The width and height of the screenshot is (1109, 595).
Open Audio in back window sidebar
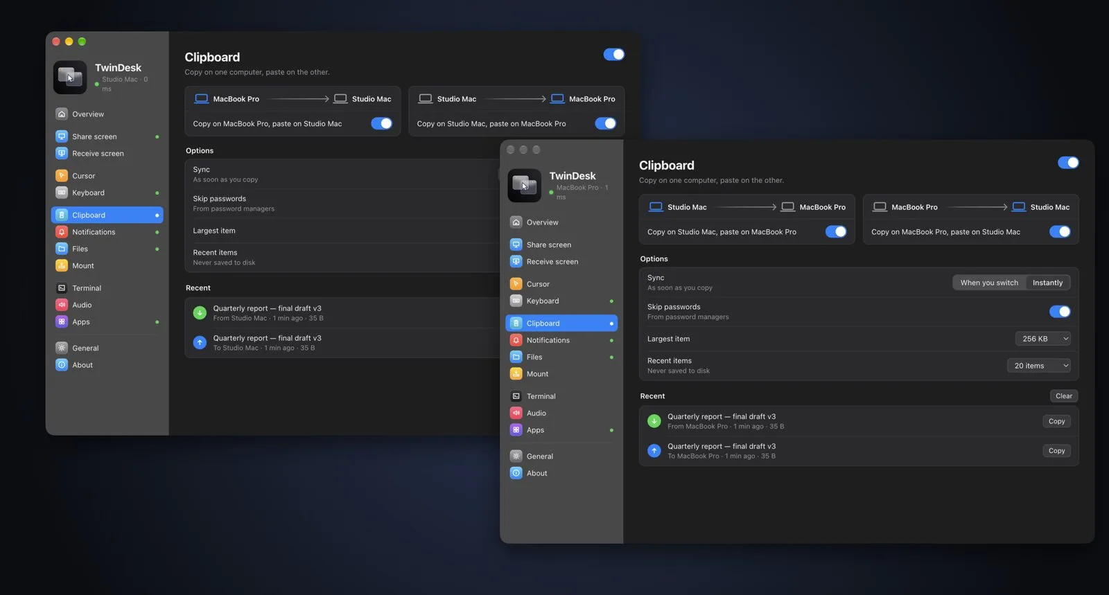pos(107,305)
